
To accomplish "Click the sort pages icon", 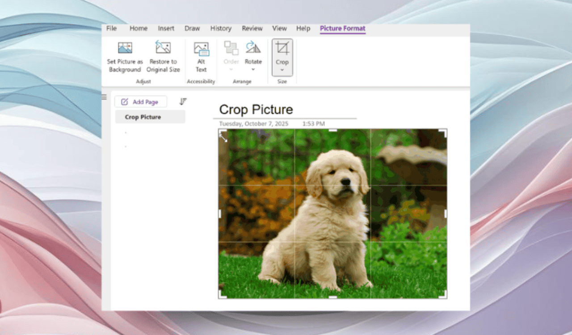I will [x=183, y=101].
